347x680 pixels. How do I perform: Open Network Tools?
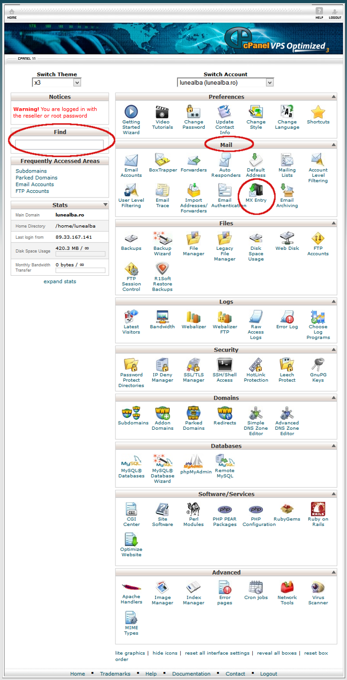click(x=287, y=593)
